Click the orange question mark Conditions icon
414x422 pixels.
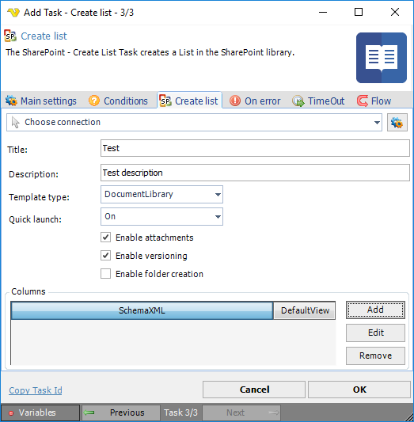tap(94, 101)
